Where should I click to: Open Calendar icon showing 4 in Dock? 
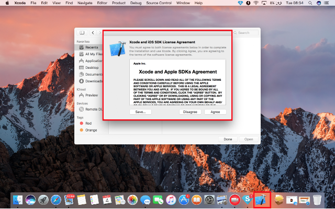tap(107, 200)
